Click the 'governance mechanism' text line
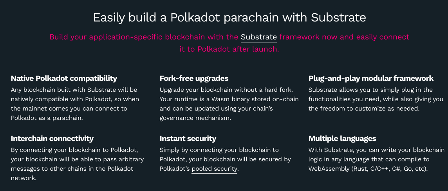The image size is (448, 191). coord(195,118)
